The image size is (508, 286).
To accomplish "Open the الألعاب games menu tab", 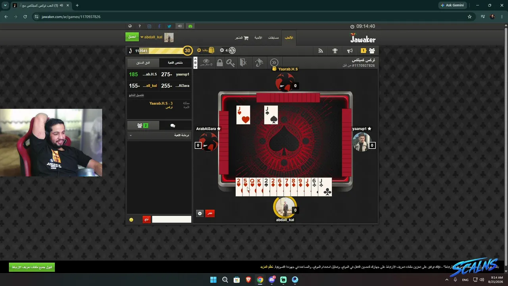I will [x=289, y=38].
